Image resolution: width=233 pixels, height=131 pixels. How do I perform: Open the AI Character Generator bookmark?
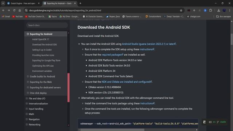[x=93, y=16]
